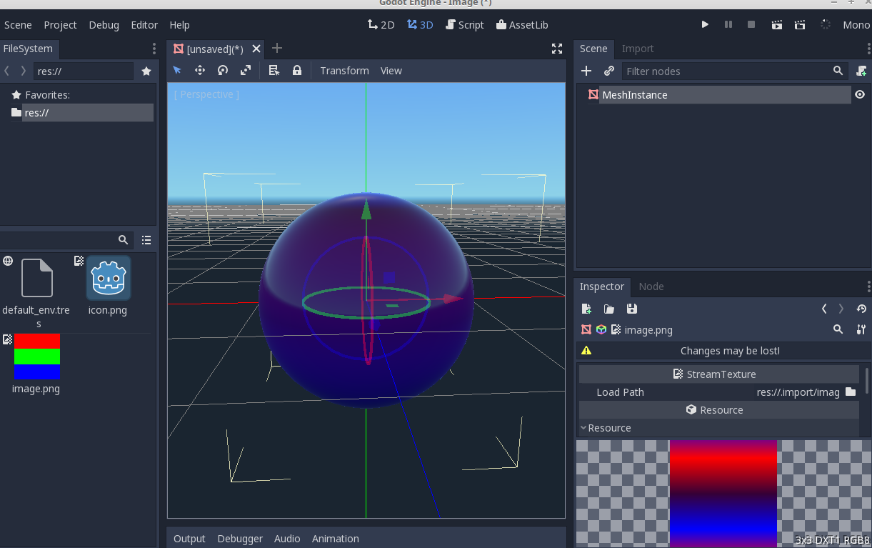Go back in FileSystem history

tap(7, 71)
